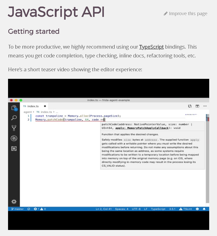217x236 pixels.
Task: Click the agent folder in breadcrumb
Action: pos(28,112)
